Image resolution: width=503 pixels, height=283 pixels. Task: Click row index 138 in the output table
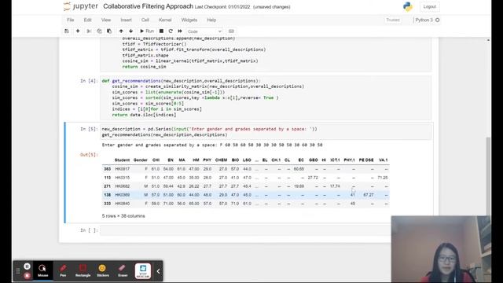coord(107,195)
